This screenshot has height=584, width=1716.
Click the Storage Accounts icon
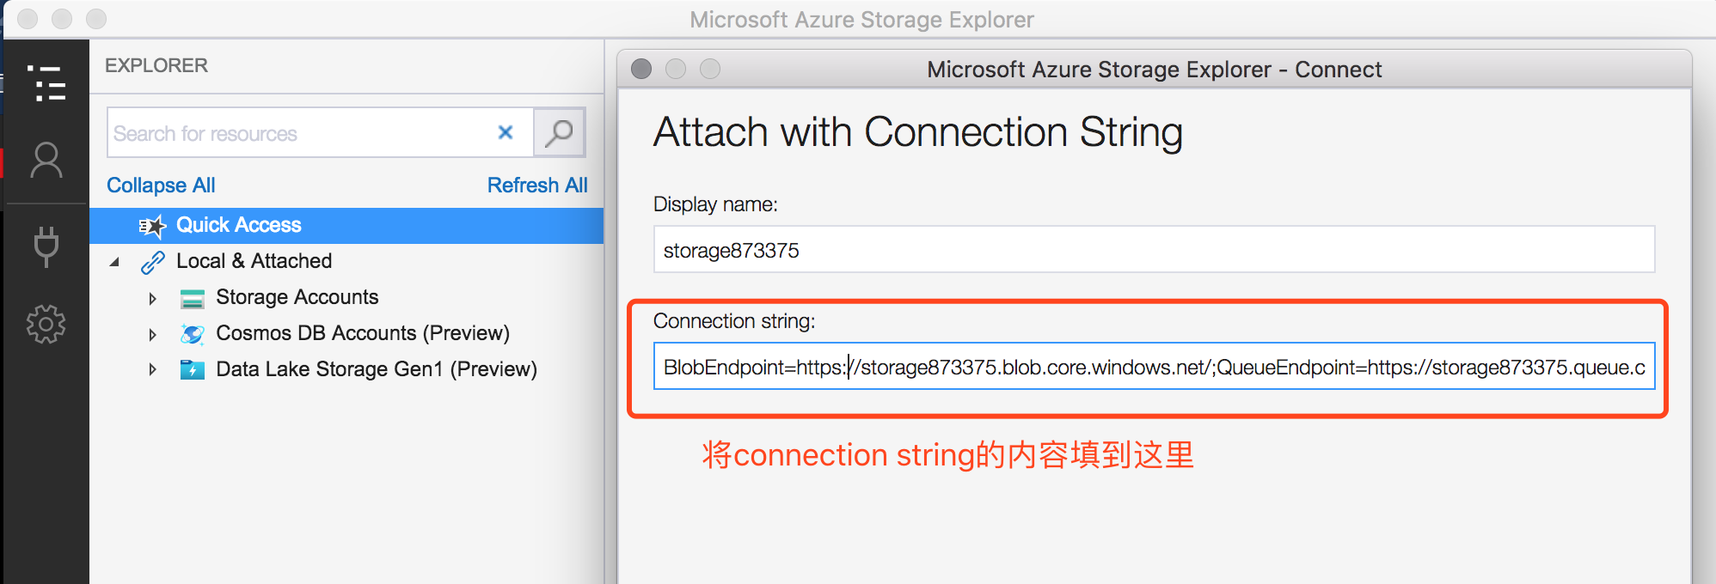(x=193, y=298)
